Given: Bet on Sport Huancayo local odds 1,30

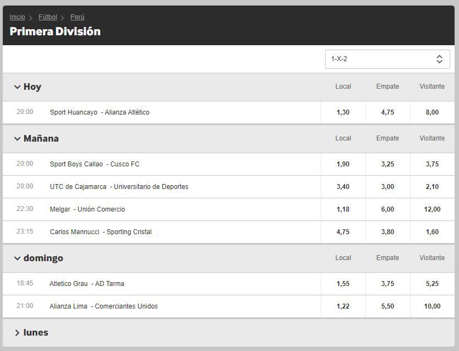Looking at the screenshot, I should (343, 112).
